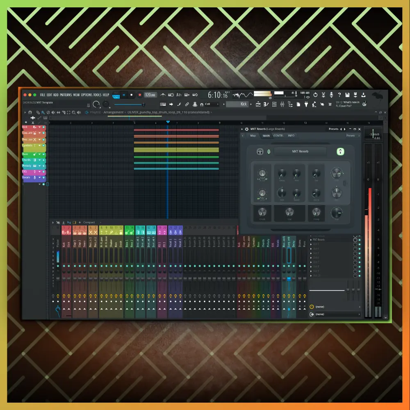The image size is (410, 410).
Task: Expand the Chords track options dropdown
Action: (40, 160)
